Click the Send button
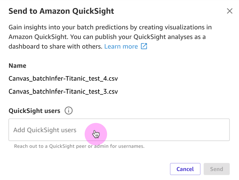The width and height of the screenshot is (239, 180). click(x=216, y=169)
